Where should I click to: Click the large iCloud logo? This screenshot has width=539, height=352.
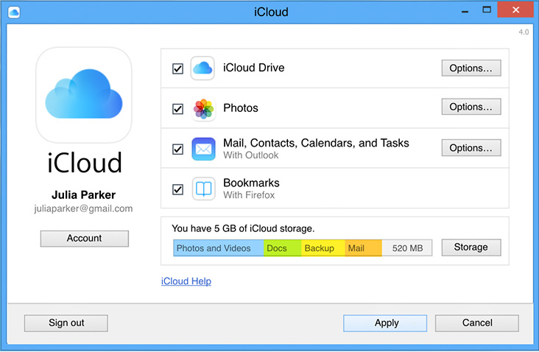point(84,95)
